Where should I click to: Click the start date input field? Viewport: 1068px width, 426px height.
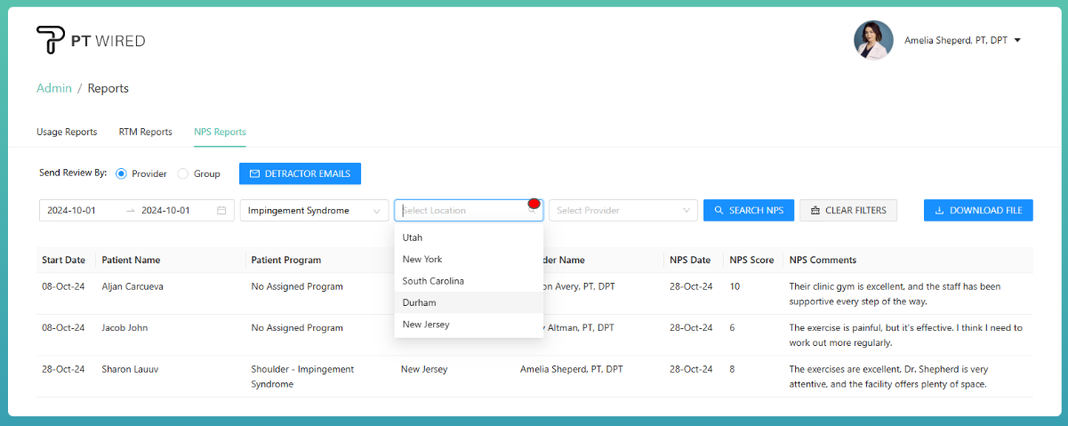80,211
